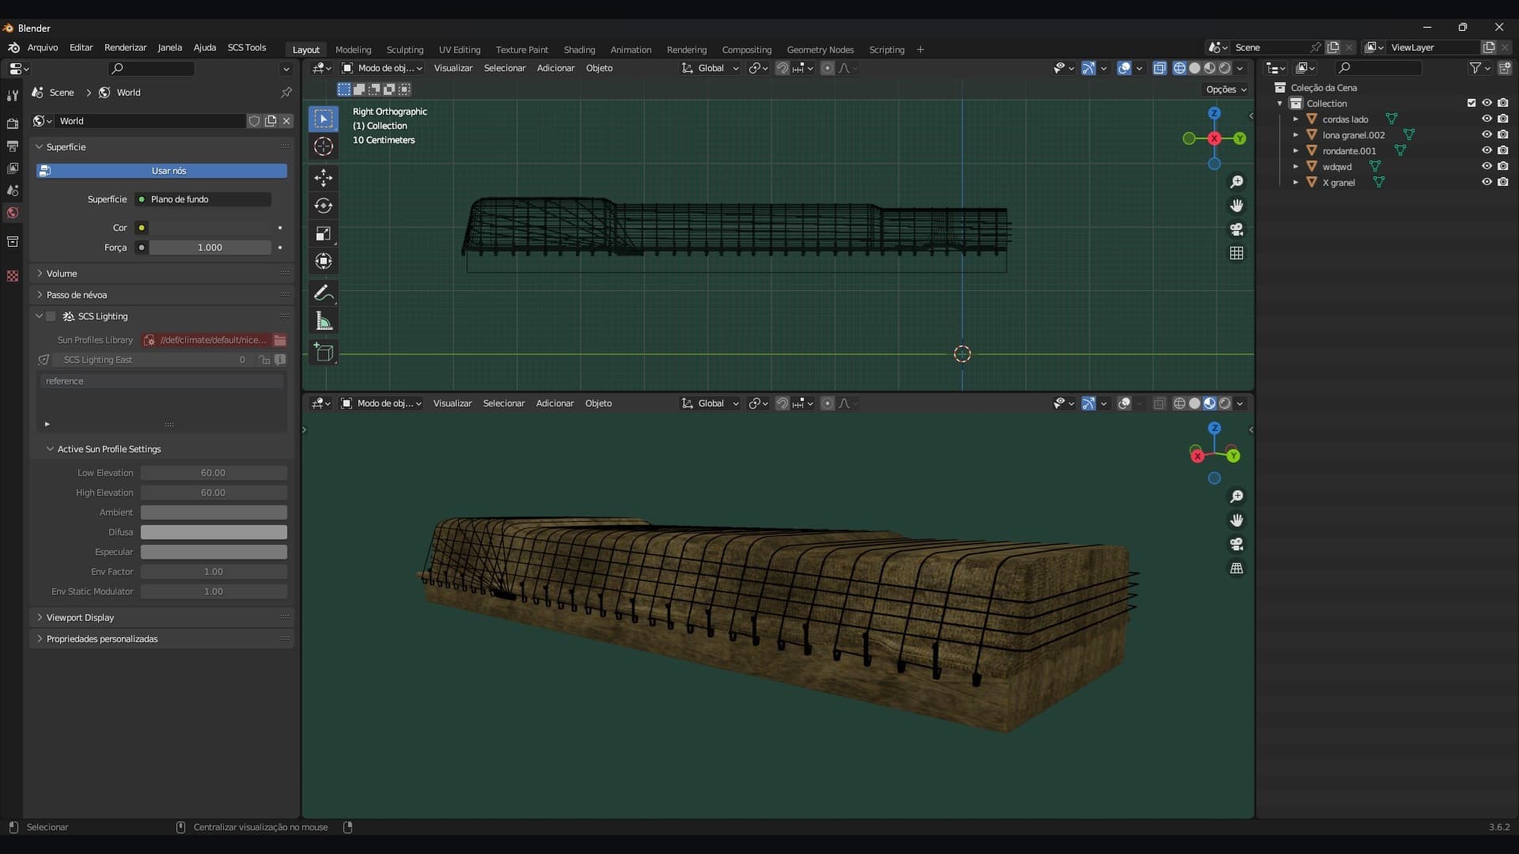Click the Usar nós button

pyautogui.click(x=161, y=171)
